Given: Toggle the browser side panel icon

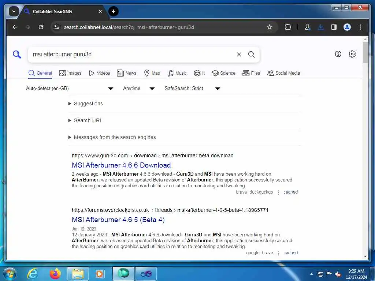Looking at the screenshot, I should click(x=334, y=27).
